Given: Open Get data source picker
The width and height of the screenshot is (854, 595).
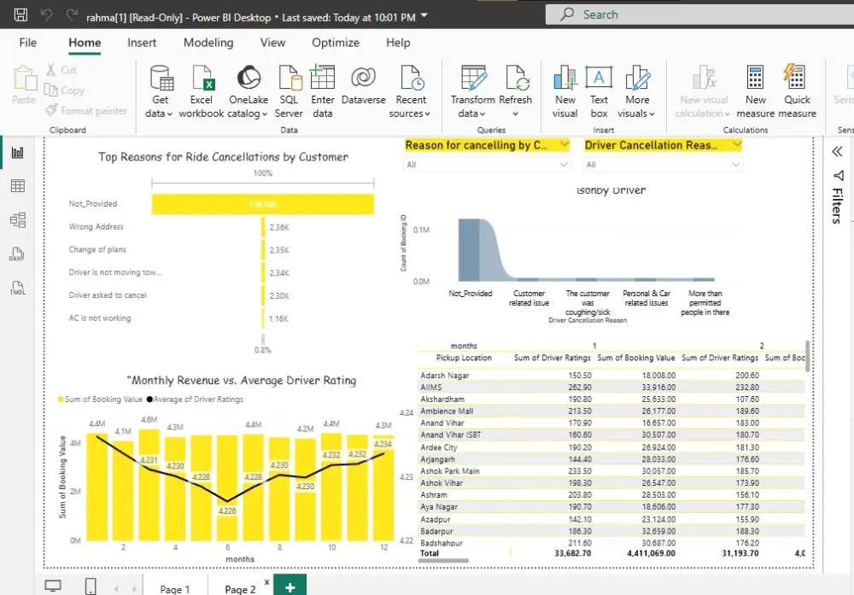Looking at the screenshot, I should pos(161,90).
